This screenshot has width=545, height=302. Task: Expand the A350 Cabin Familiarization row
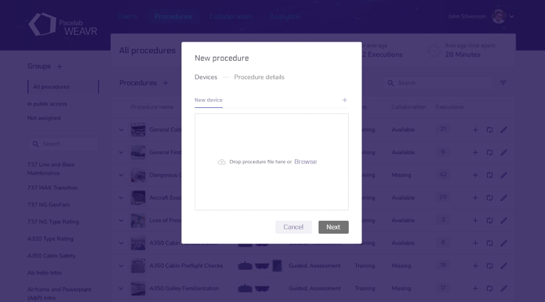coord(121,243)
